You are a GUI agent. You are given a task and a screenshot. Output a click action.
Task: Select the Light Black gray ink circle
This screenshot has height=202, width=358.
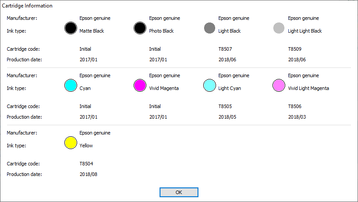(x=209, y=28)
